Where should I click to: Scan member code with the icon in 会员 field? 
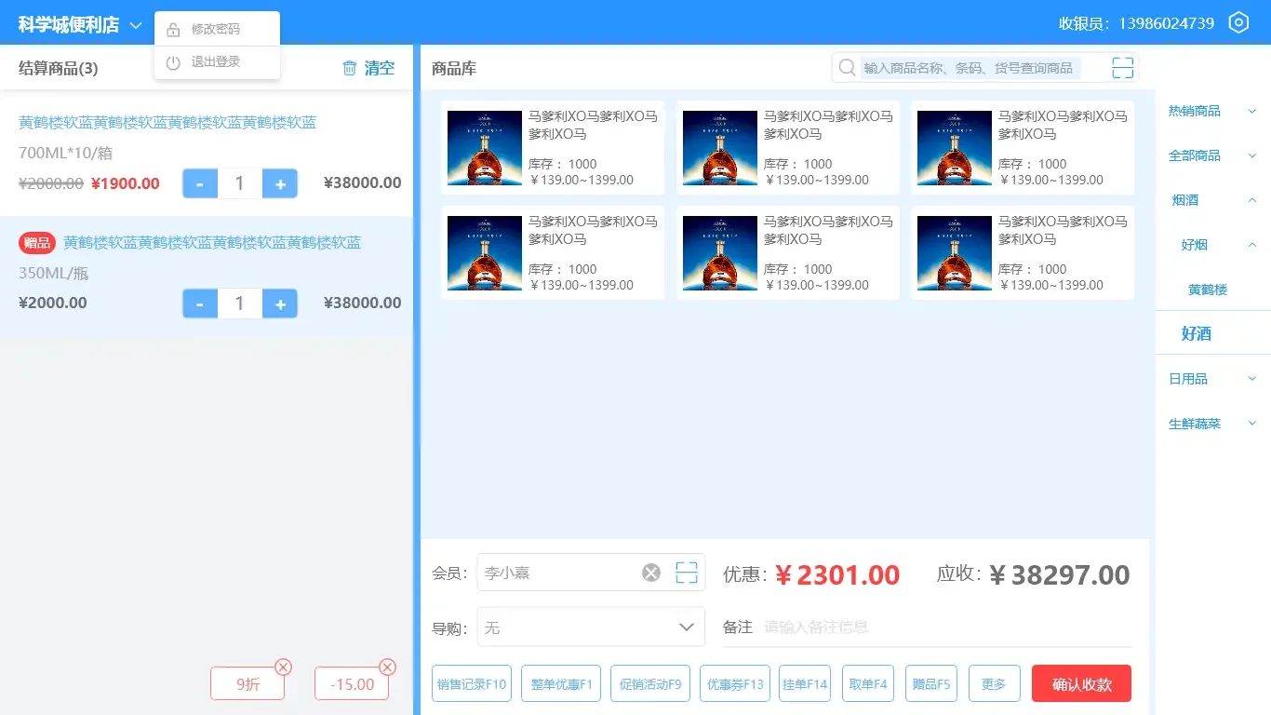coord(687,573)
